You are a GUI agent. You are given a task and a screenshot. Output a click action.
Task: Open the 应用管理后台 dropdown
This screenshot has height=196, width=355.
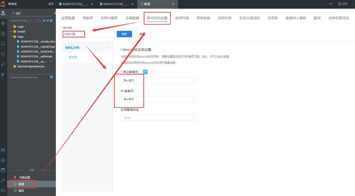pos(159,118)
